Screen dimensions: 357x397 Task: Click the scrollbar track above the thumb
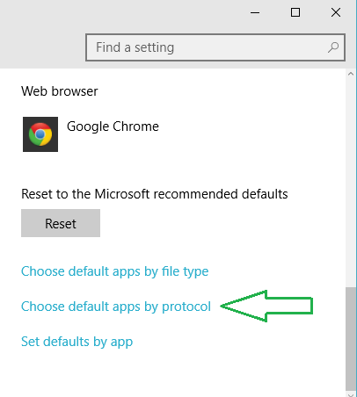(351, 183)
